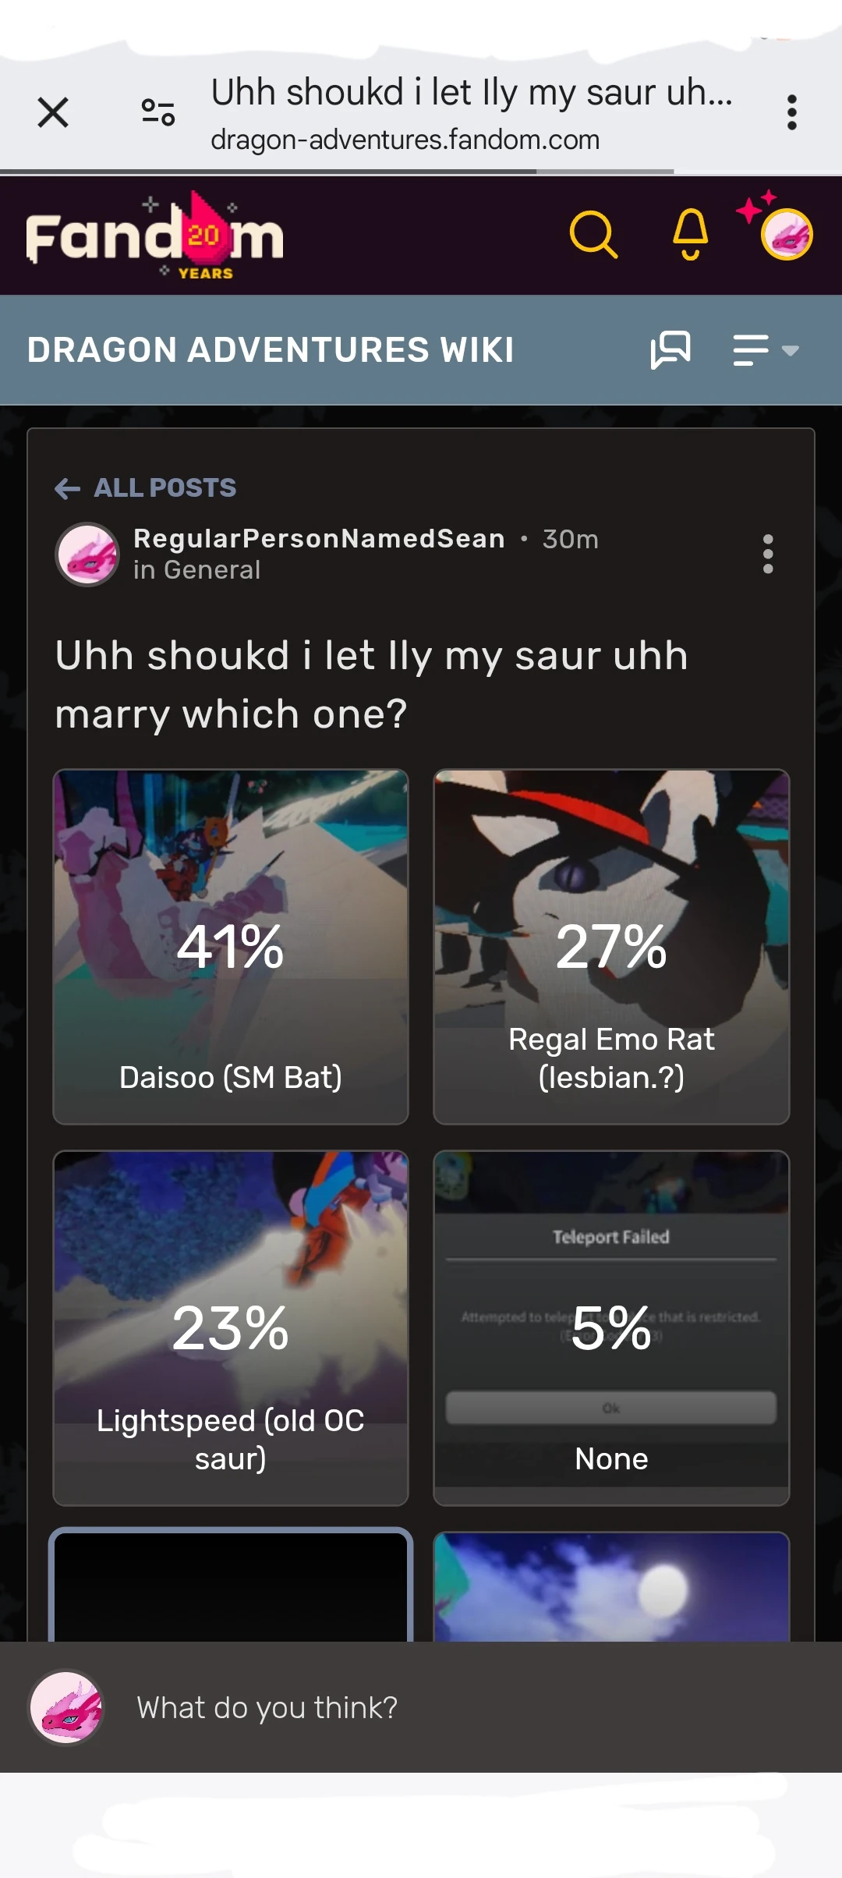
Task: Tap the Fandom 20 Years logo
Action: [154, 236]
